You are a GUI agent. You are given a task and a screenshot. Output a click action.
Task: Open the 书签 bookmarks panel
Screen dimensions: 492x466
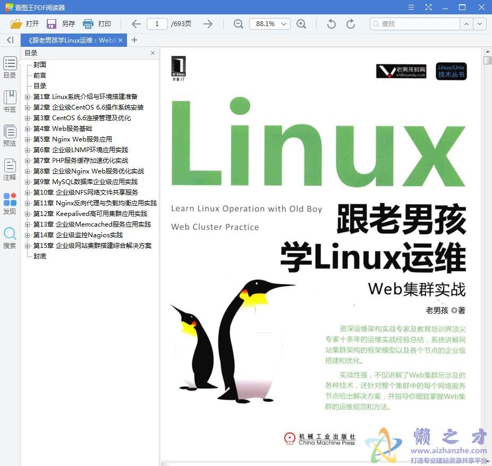point(10,100)
